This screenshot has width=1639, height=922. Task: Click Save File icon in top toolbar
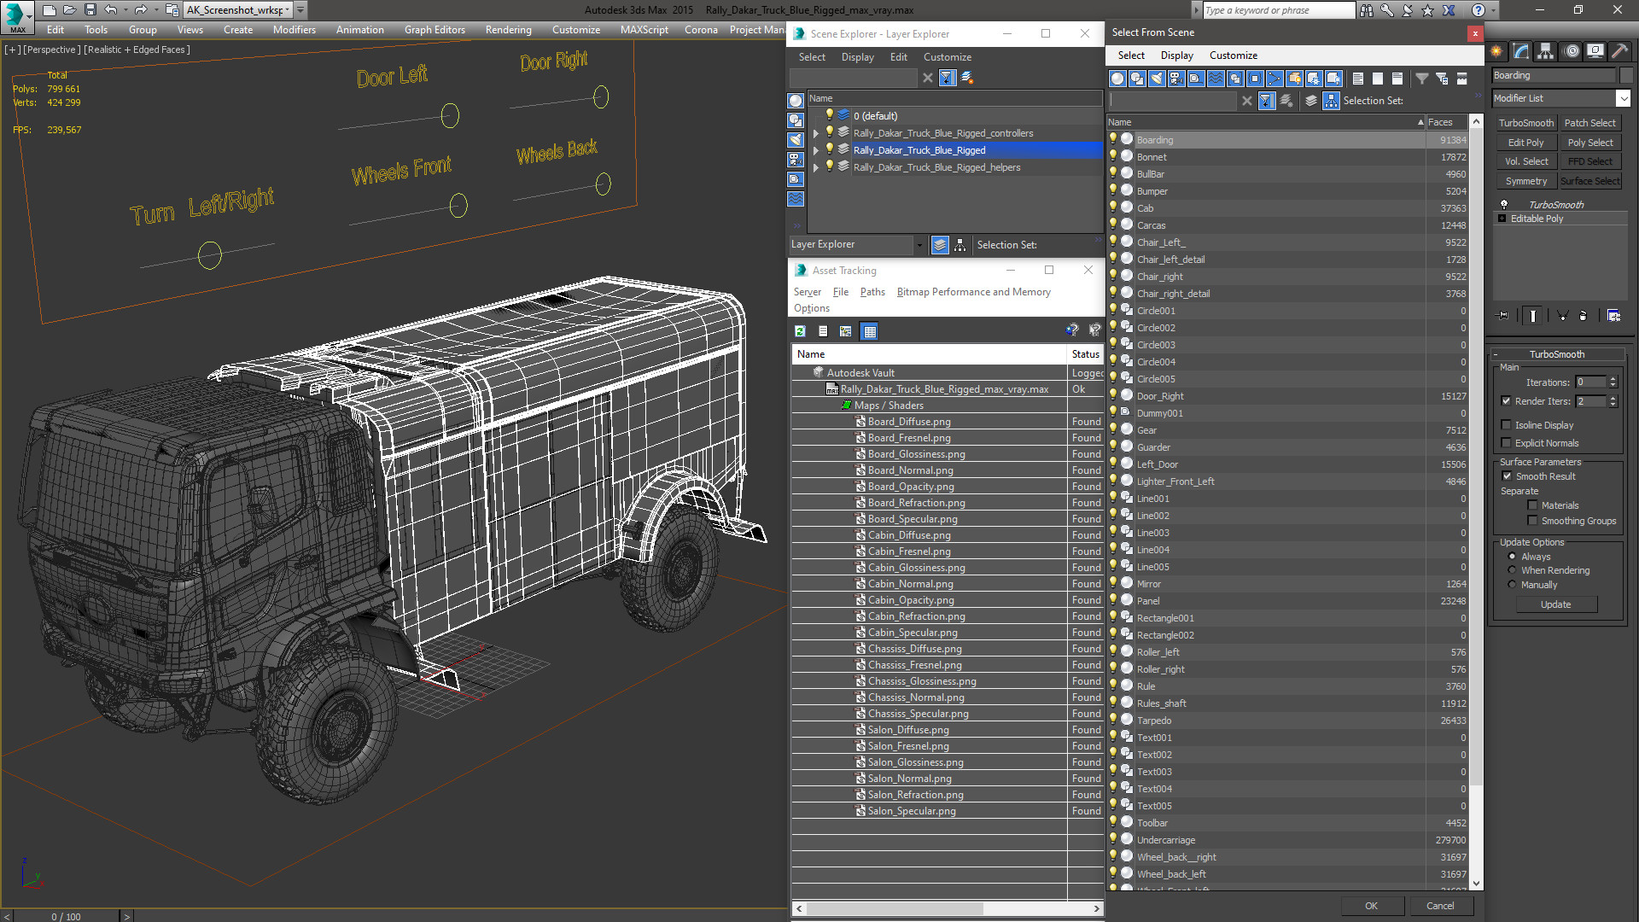(90, 10)
